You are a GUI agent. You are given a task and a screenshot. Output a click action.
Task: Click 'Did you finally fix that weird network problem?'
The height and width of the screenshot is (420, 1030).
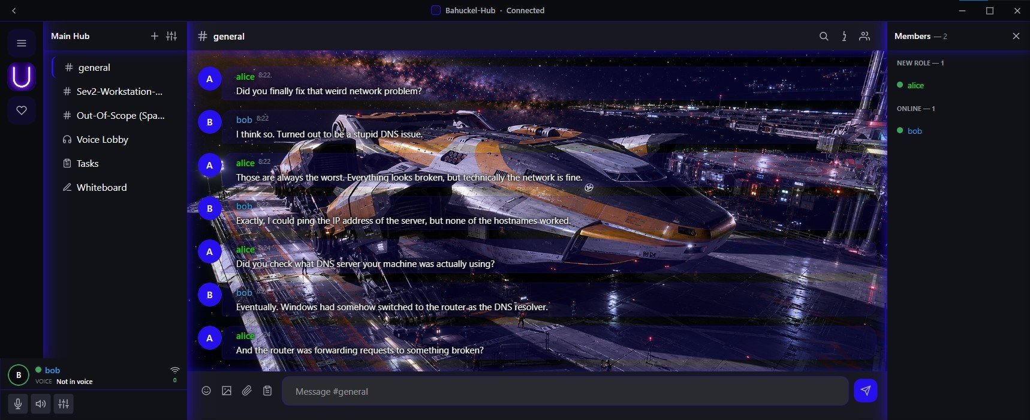tap(329, 91)
